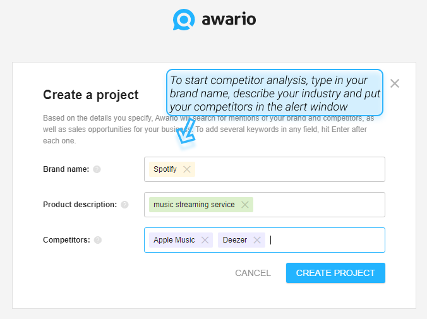Close the Create a project dialog
This screenshot has width=427, height=319.
point(395,83)
